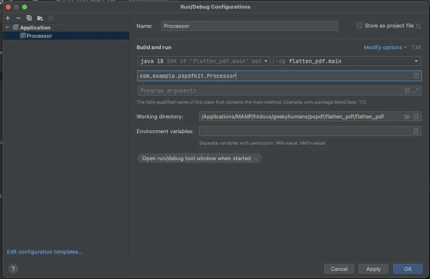Create a new configuration folder
430x279 pixels.
[40, 18]
